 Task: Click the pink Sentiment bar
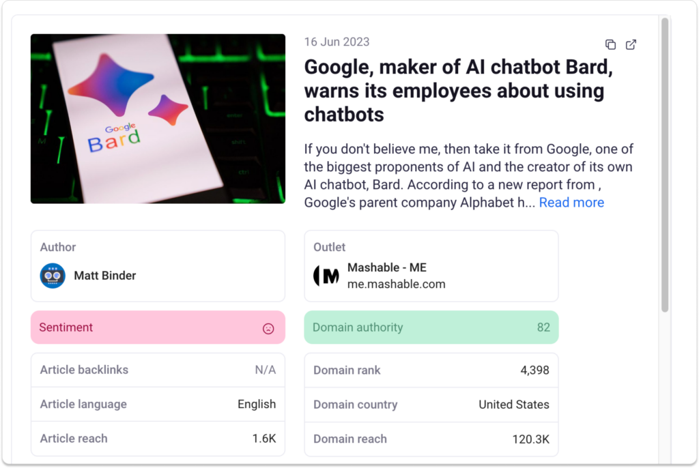pyautogui.click(x=158, y=327)
